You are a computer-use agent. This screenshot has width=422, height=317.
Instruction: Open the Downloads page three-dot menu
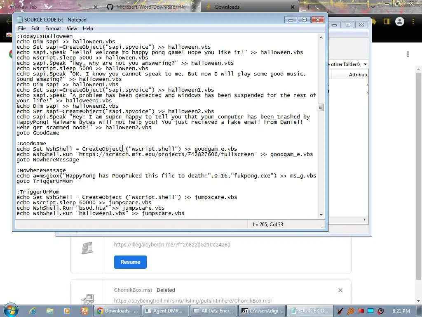pyautogui.click(x=408, y=54)
